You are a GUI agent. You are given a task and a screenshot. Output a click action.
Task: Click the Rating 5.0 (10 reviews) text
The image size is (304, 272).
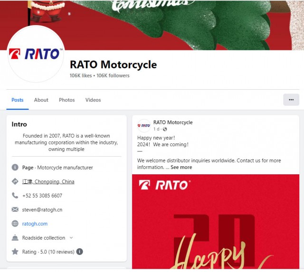coord(48,252)
